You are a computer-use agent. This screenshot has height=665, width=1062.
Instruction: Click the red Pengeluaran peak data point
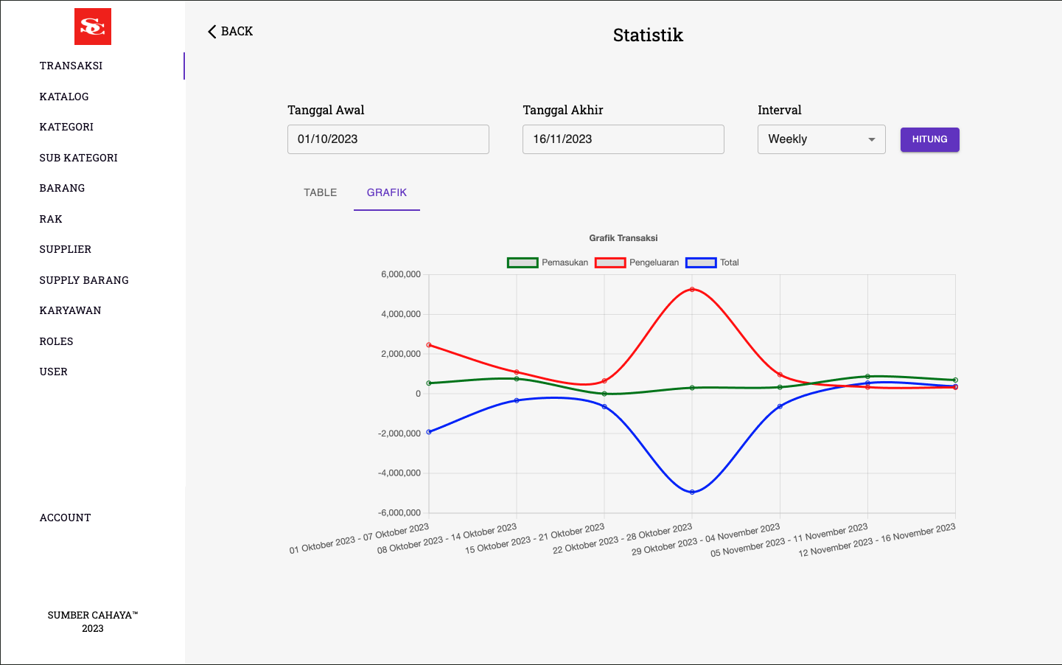(x=692, y=290)
